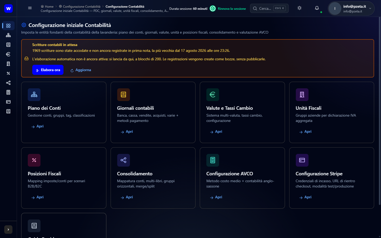Click the Configurazione AVCO card icon
This screenshot has width=381, height=238.
click(x=213, y=160)
